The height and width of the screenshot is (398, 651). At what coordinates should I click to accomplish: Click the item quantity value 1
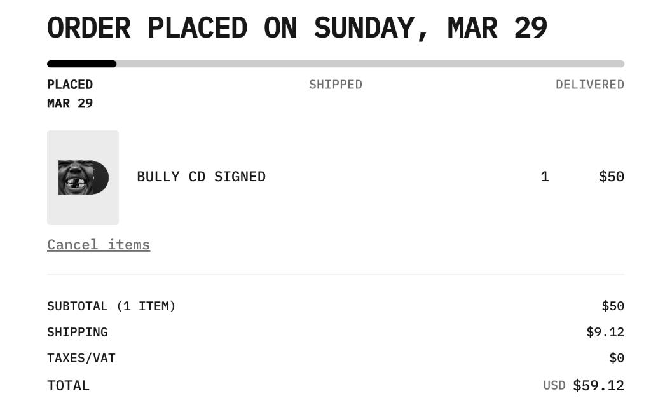point(544,177)
